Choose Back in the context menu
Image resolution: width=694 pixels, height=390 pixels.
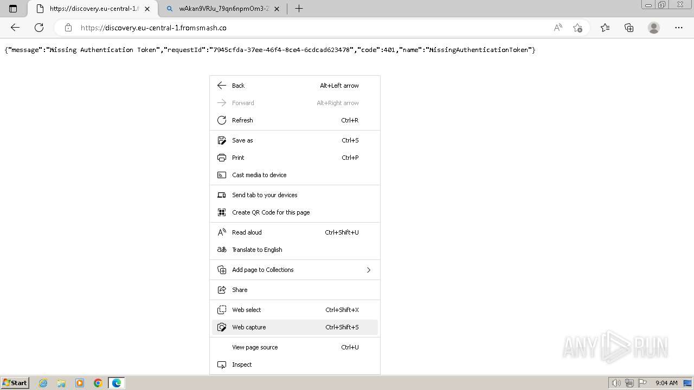[x=295, y=86]
